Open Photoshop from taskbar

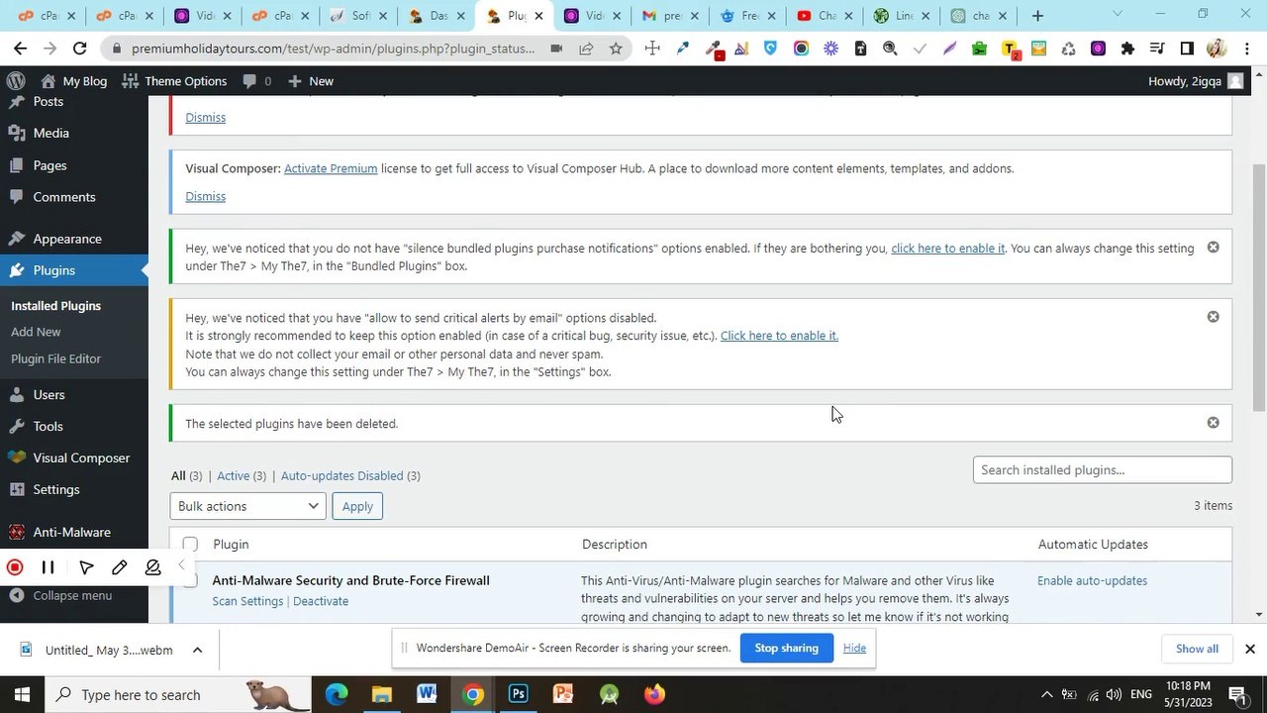tap(518, 694)
